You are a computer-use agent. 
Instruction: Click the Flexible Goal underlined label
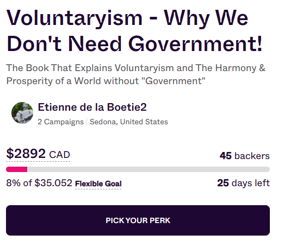[x=98, y=184]
